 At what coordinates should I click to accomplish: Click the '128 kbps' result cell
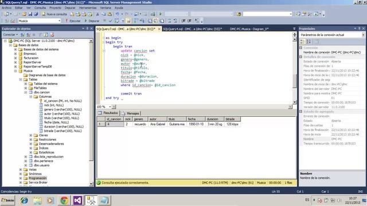click(232, 124)
